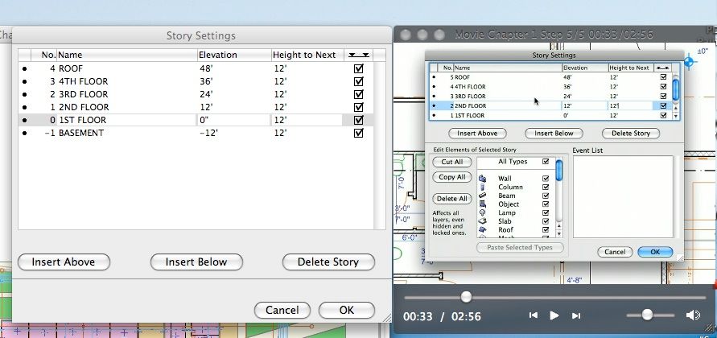Toggle the BASEMENT story section checkbox
The height and width of the screenshot is (338, 717).
point(359,133)
